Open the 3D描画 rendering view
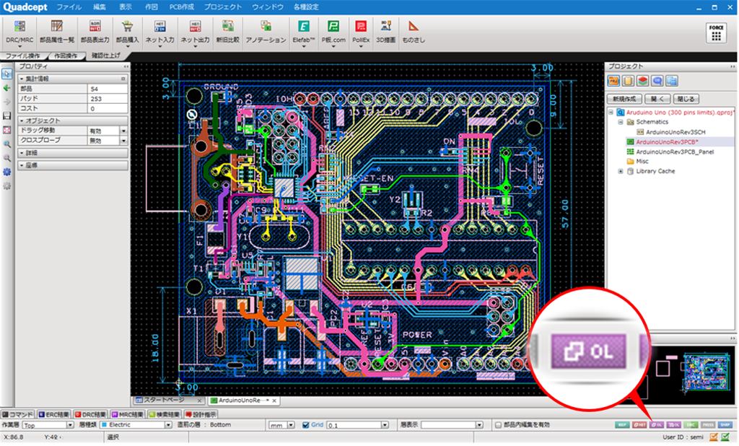The image size is (739, 446). tap(385, 32)
